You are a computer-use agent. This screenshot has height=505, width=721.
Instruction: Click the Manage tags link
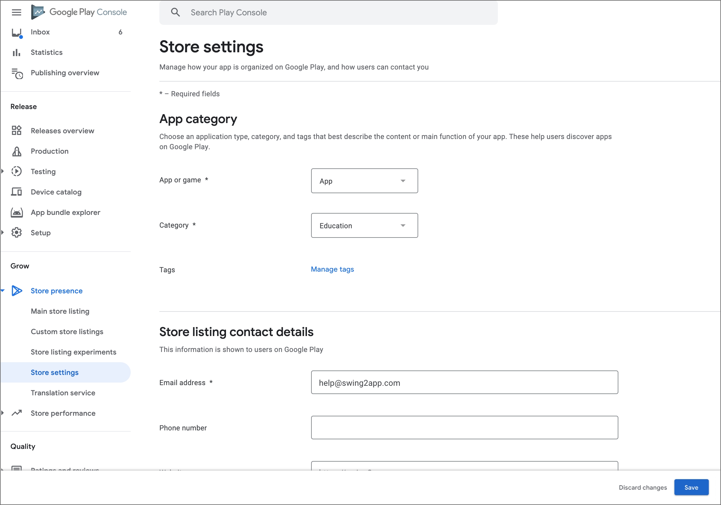[332, 269]
